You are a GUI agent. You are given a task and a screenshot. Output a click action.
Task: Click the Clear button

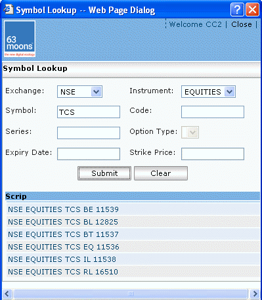pyautogui.click(x=161, y=173)
